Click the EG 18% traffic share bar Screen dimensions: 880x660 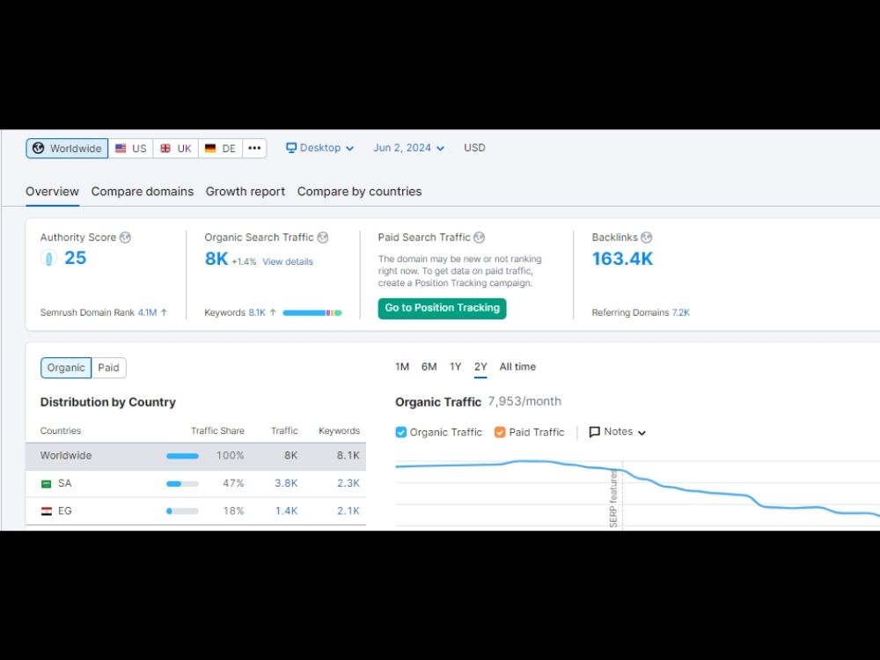pyautogui.click(x=182, y=510)
